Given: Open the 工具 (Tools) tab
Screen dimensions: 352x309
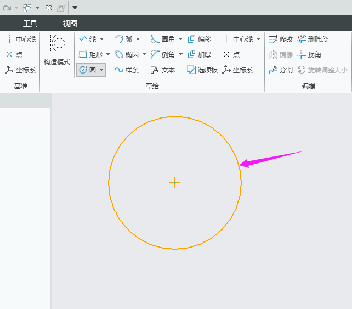Looking at the screenshot, I should (x=30, y=24).
